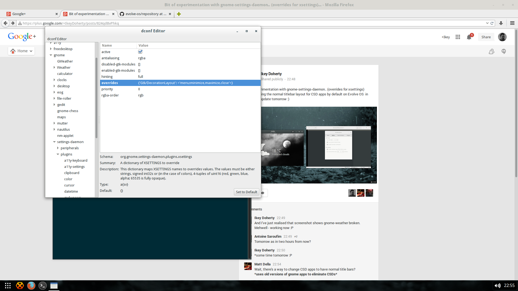Select gnome-chess in the tree

(x=67, y=111)
